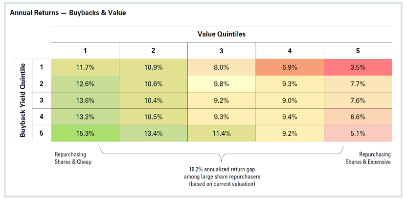Click the 3.5% red cell
The height and width of the screenshot is (199, 406).
point(358,68)
